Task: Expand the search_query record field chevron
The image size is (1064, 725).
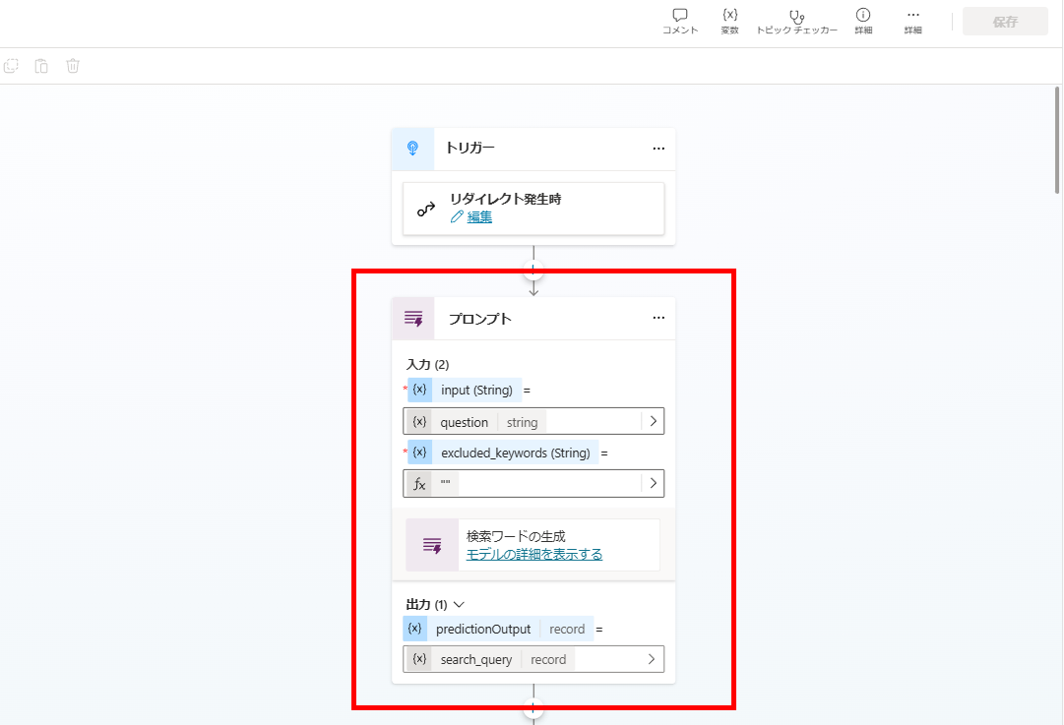Action: (653, 659)
